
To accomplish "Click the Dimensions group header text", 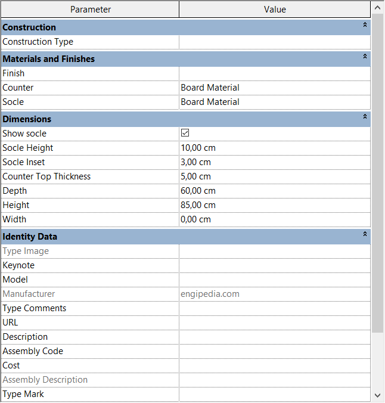I will pos(27,119).
